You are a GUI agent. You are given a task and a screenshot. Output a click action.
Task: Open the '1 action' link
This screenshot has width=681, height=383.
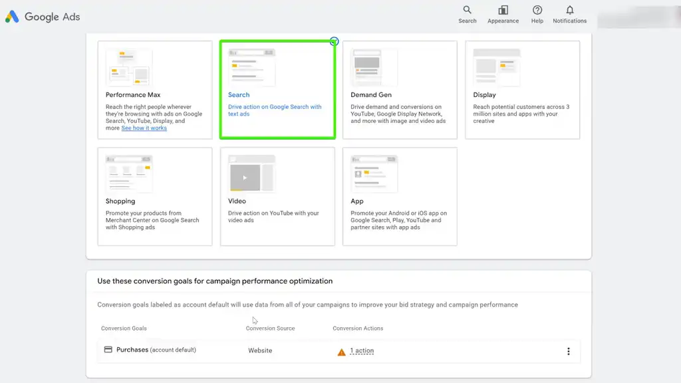[362, 350]
